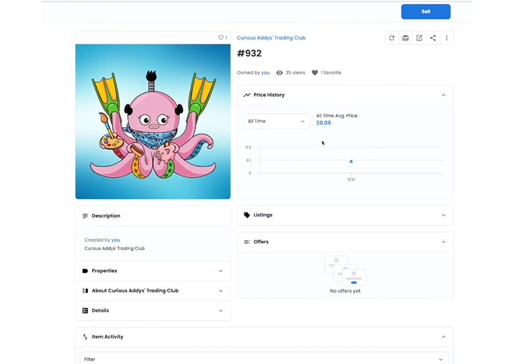Open the three-dot more options menu

[x=446, y=38]
